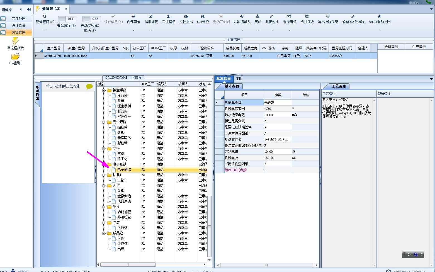
Task: Click MI数据导入 icon
Action: click(x=242, y=16)
